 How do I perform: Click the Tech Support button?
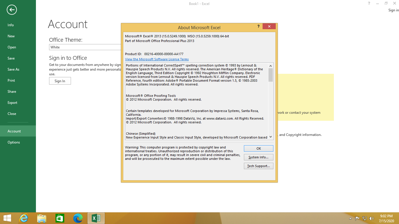tap(259, 166)
